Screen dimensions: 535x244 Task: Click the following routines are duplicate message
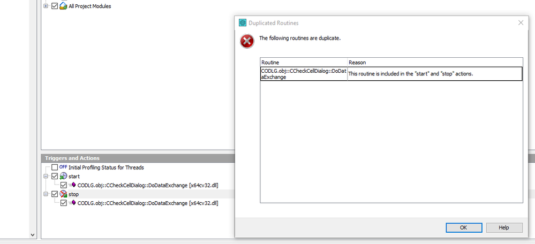(x=300, y=38)
